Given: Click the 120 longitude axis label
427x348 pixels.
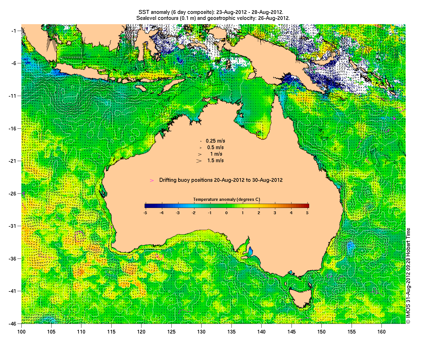Looking at the screenshot, I should (141, 332).
